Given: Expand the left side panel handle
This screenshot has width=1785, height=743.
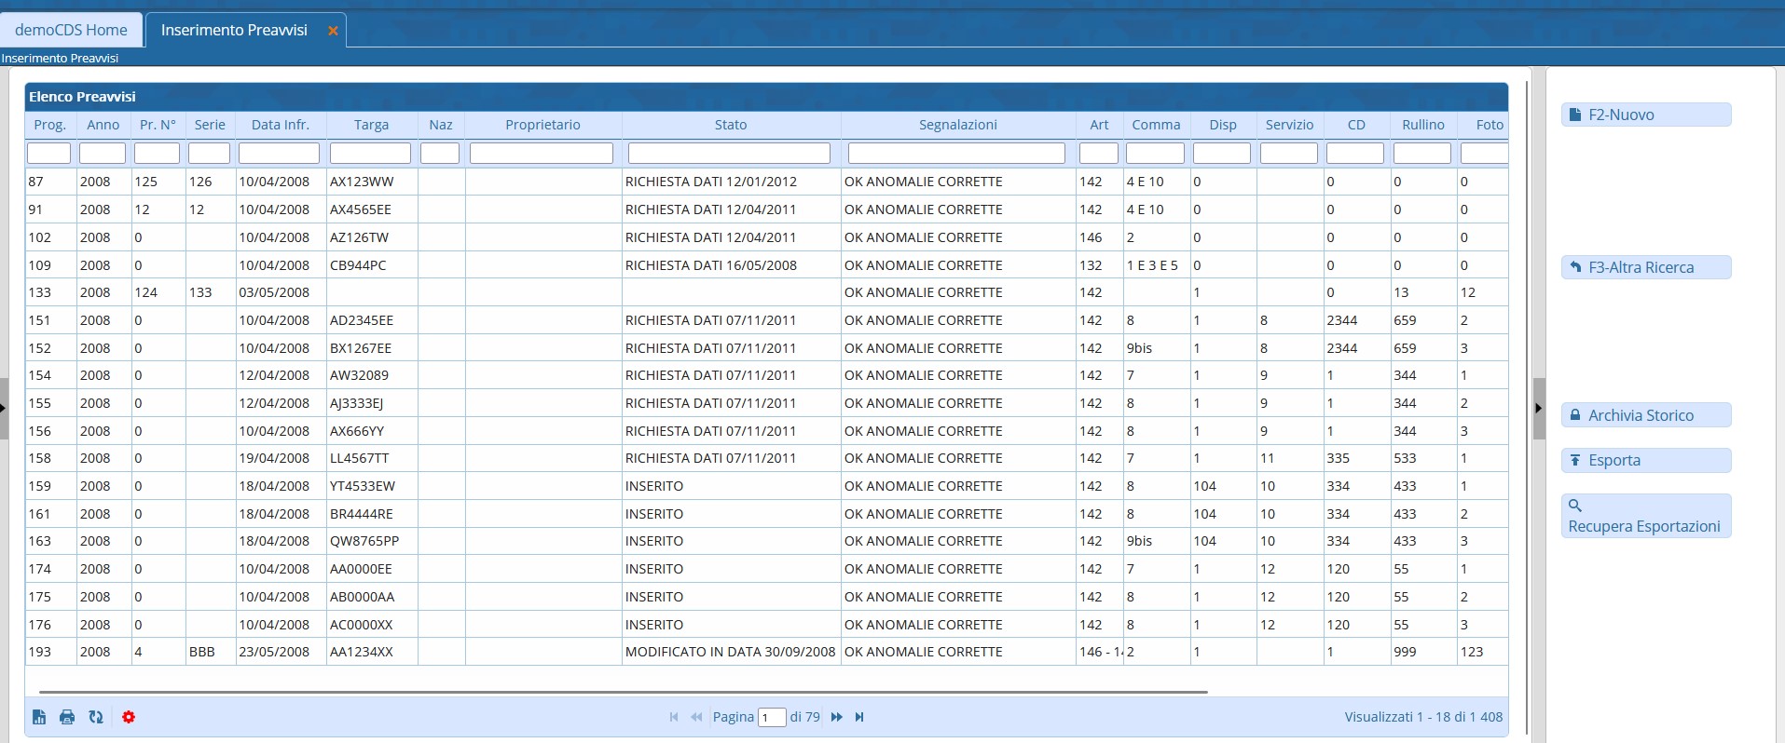Looking at the screenshot, I should 4,408.
